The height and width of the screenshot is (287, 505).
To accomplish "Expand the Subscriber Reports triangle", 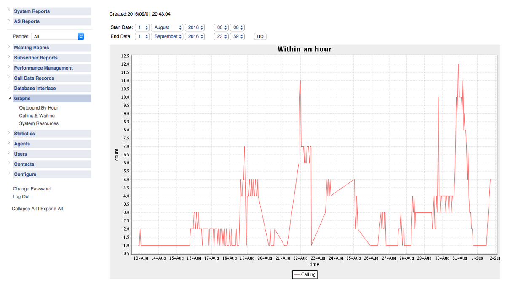I will tap(9, 57).
